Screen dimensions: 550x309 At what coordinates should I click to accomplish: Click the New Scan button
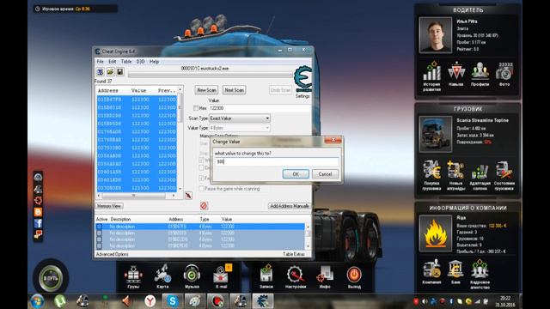click(x=206, y=90)
